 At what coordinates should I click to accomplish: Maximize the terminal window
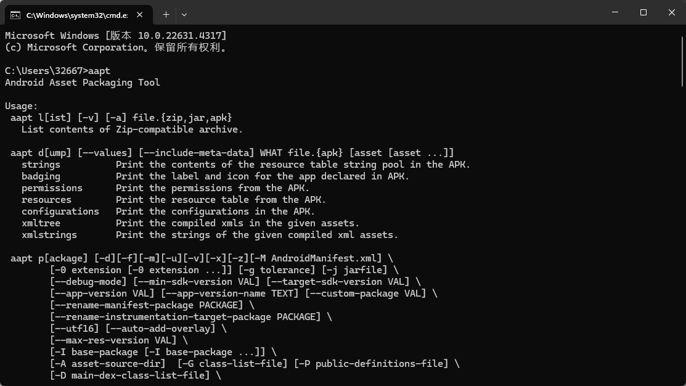point(643,12)
